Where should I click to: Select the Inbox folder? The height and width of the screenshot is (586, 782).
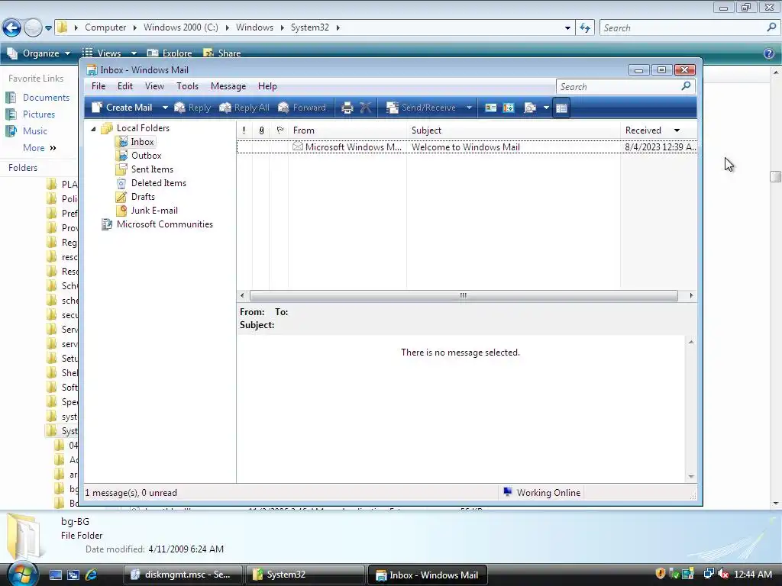coord(141,142)
